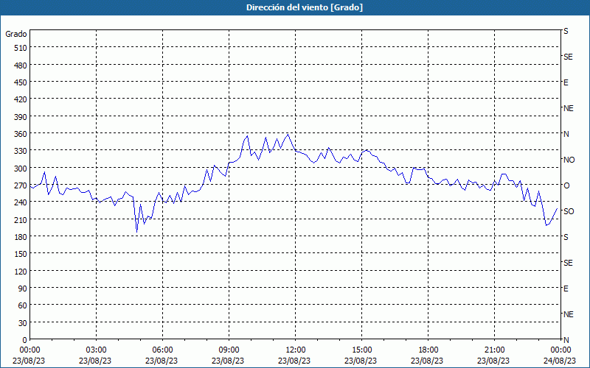Click the 0 label on the degree axis

[x=25, y=340]
